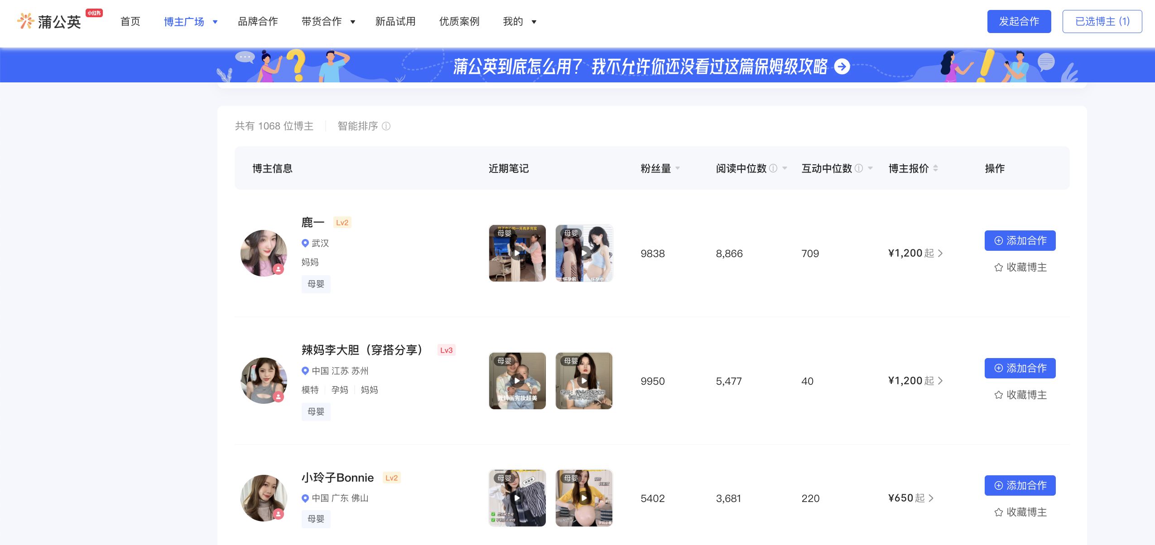Click info icon beside 阅读中位数
This screenshot has height=545, width=1155.
[773, 168]
